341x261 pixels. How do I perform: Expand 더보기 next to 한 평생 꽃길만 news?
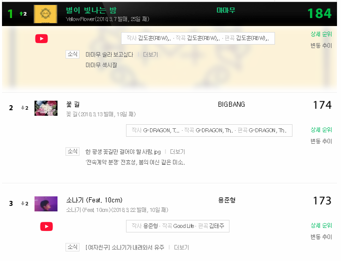[177, 152]
